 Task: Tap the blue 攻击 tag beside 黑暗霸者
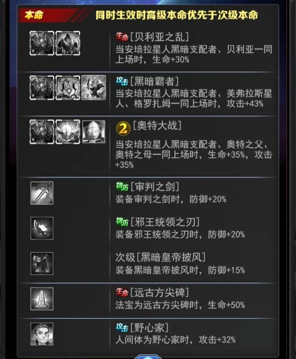coord(122,81)
